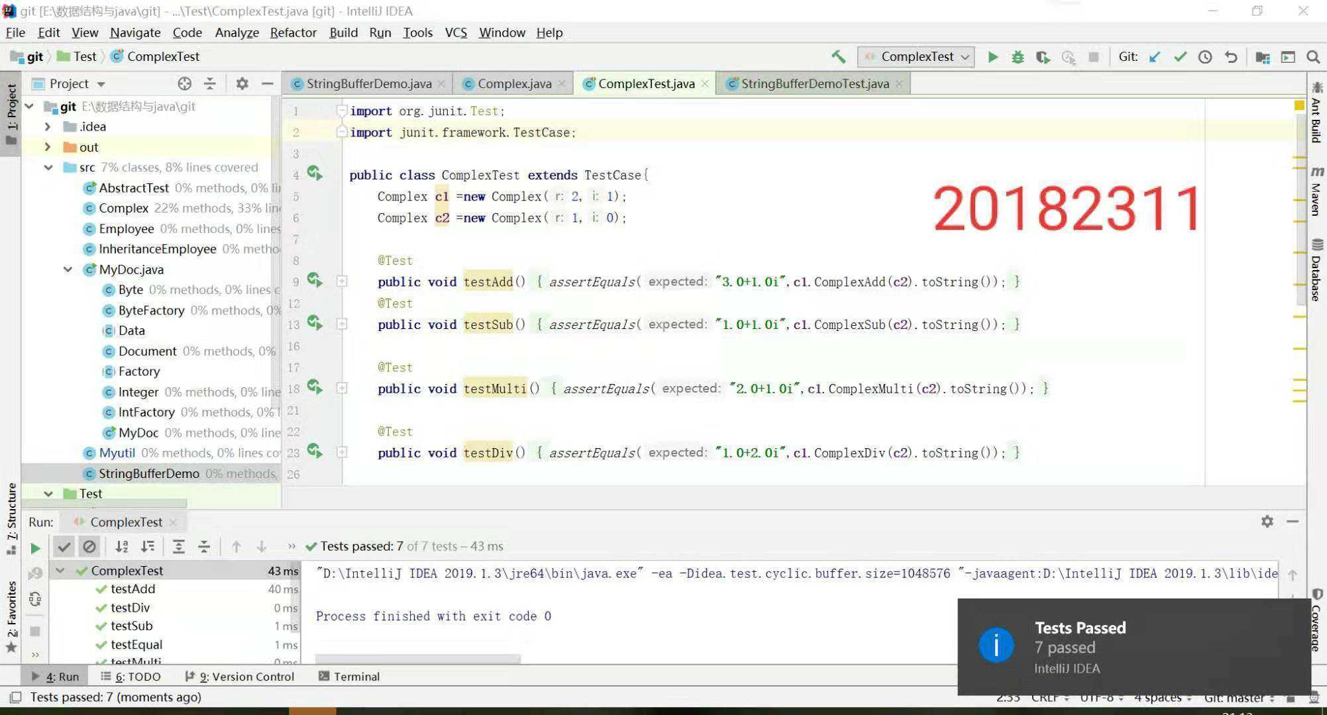Image resolution: width=1327 pixels, height=715 pixels.
Task: Toggle the Database side panel
Action: click(1316, 270)
